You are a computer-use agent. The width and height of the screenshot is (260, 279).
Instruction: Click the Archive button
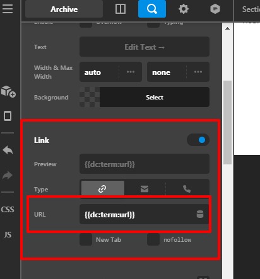click(x=64, y=9)
